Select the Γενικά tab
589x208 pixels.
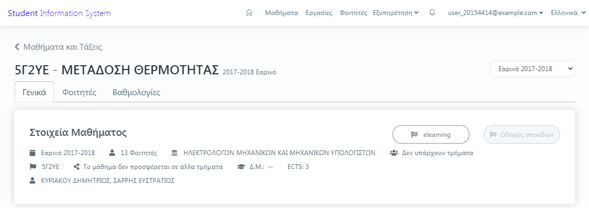pos(34,92)
